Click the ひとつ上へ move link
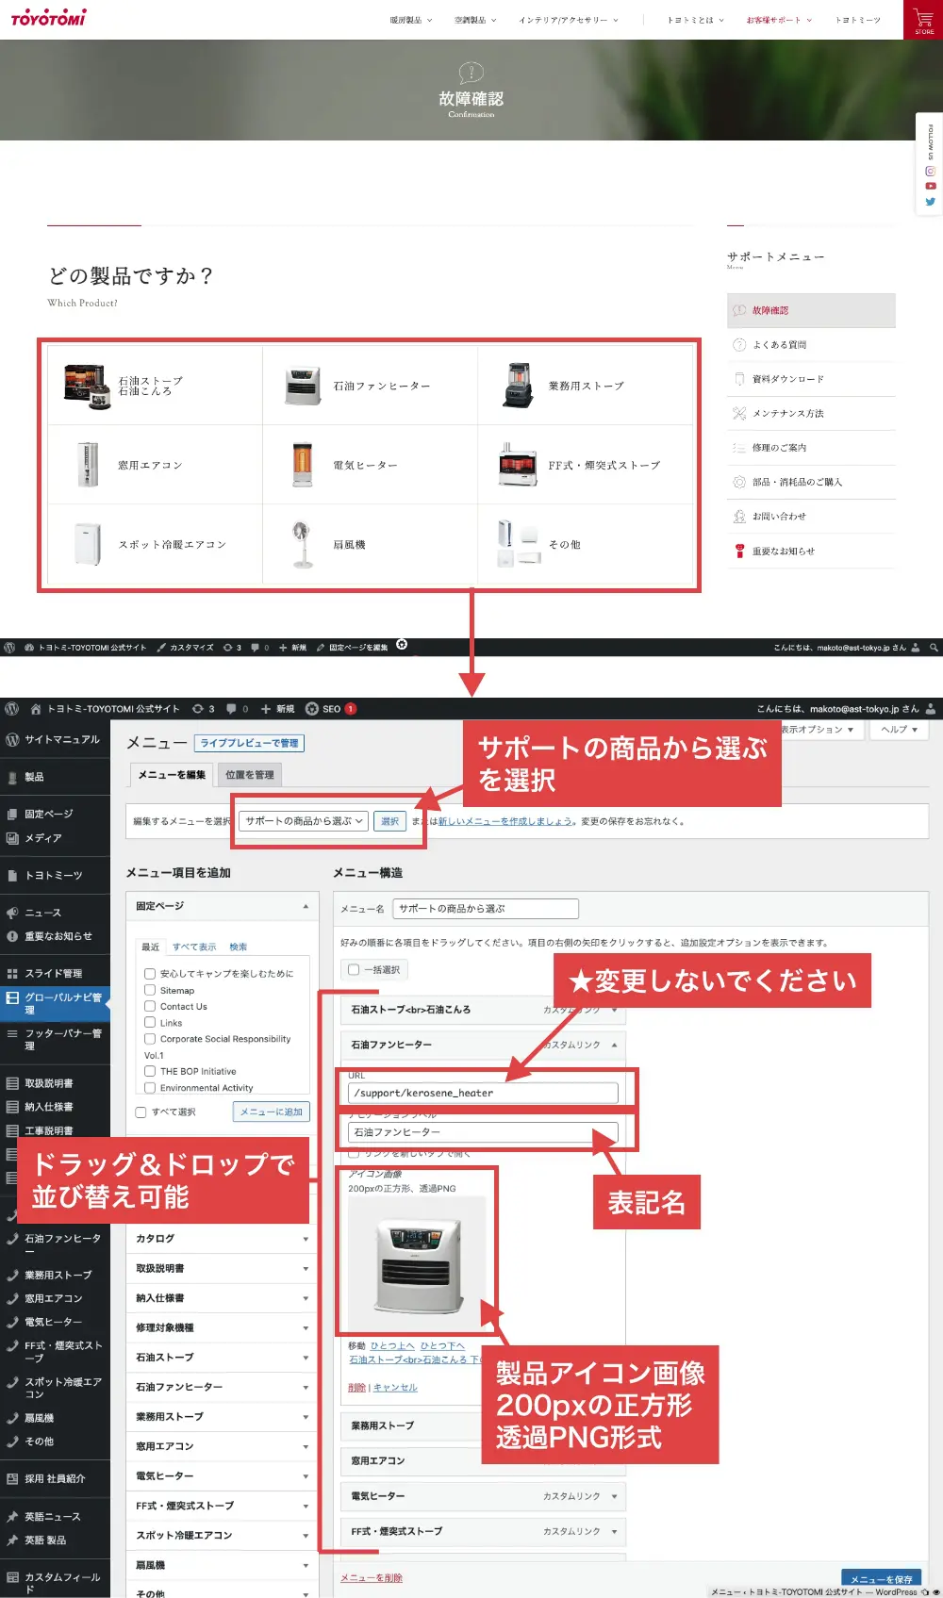Viewport: 943px width, 1598px height. tap(392, 1345)
